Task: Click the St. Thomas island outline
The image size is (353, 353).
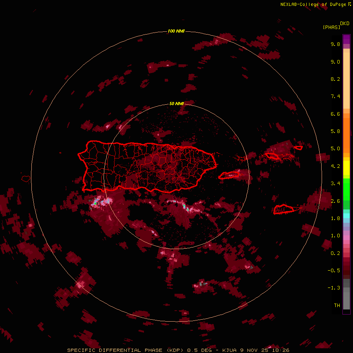Action: (272, 156)
